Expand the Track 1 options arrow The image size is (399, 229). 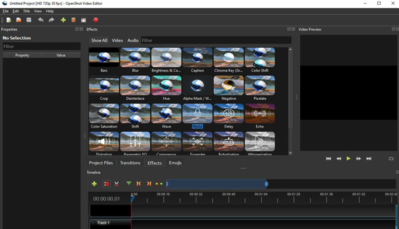pyautogui.click(x=93, y=223)
